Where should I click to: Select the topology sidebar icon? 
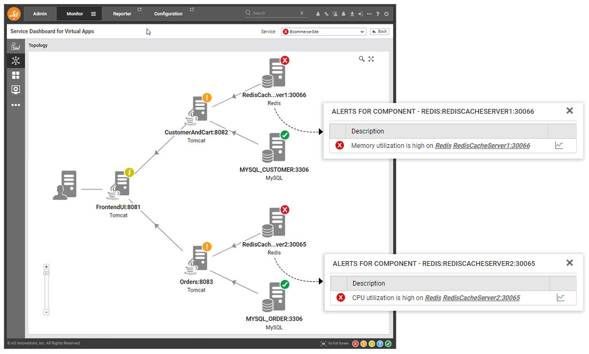[16, 61]
